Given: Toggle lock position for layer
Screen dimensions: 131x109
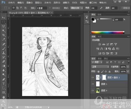Looking at the screenshot, I should 106,72.
